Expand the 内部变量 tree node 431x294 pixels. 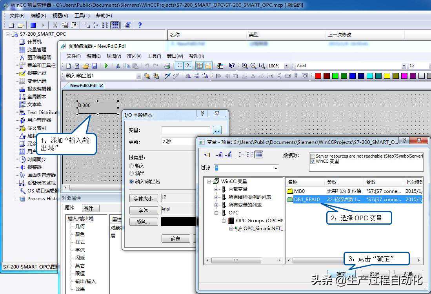click(x=216, y=189)
